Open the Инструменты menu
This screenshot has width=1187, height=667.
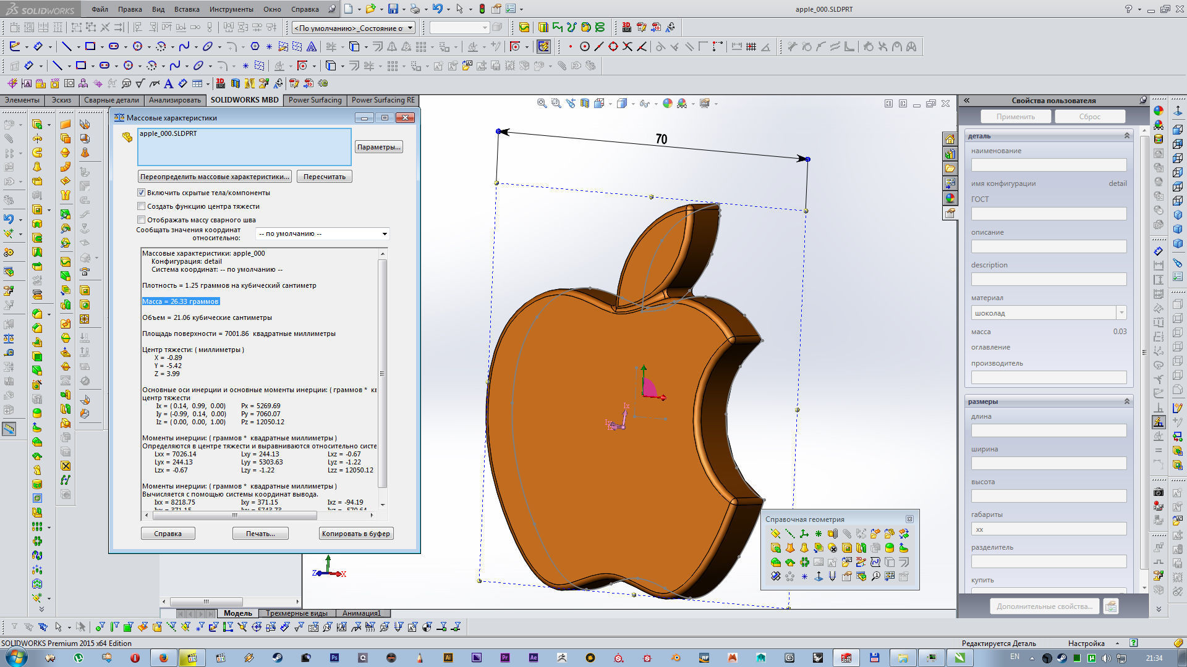point(232,9)
